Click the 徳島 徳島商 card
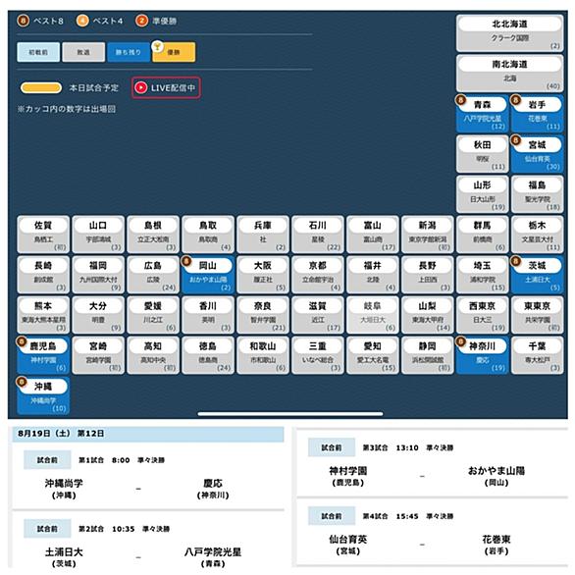The image size is (575, 575). pyautogui.click(x=208, y=356)
